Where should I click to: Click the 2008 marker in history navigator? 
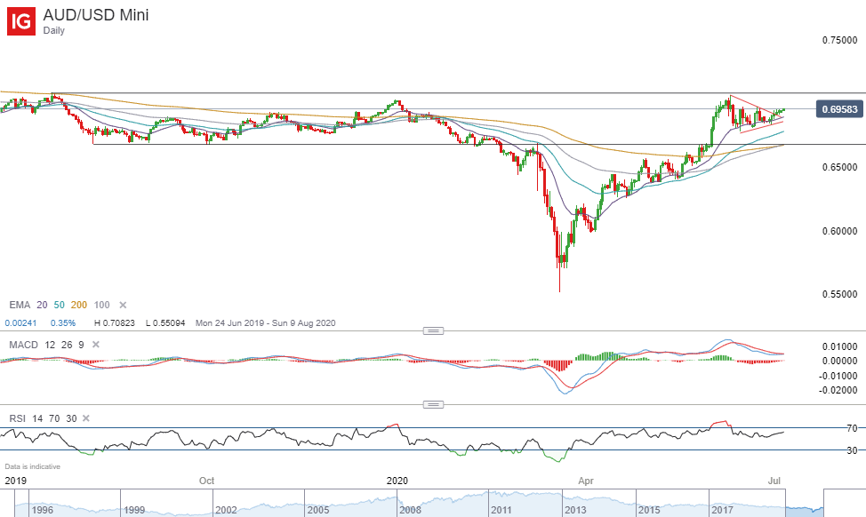coord(411,510)
